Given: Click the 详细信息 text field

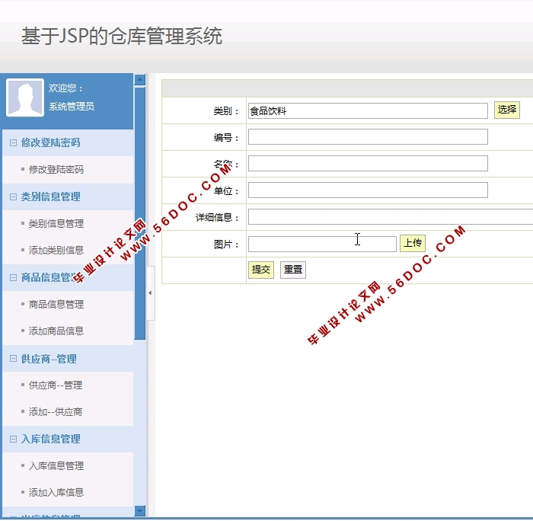Looking at the screenshot, I should tap(390, 217).
